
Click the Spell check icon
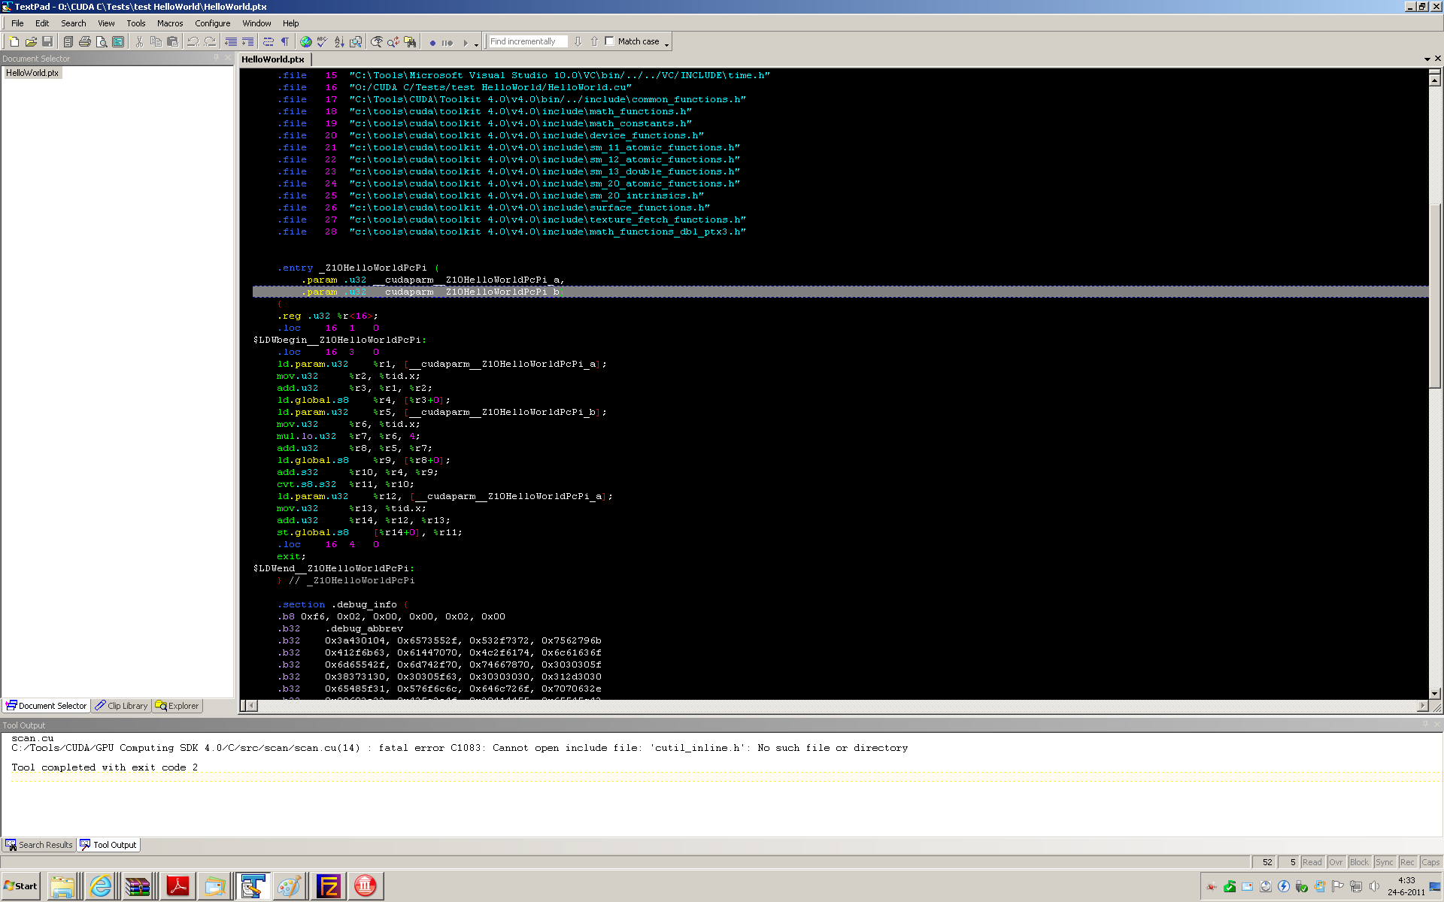(323, 42)
